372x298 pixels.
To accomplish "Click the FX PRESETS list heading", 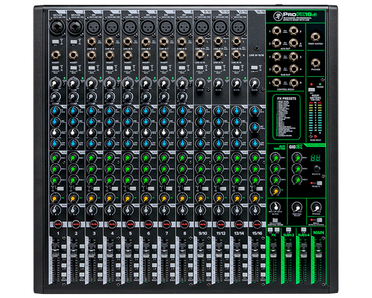I will (287, 98).
